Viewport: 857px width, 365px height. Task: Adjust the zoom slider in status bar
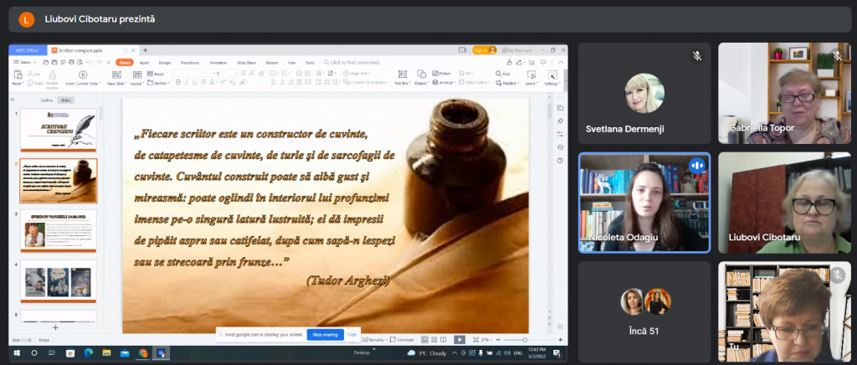pyautogui.click(x=526, y=340)
